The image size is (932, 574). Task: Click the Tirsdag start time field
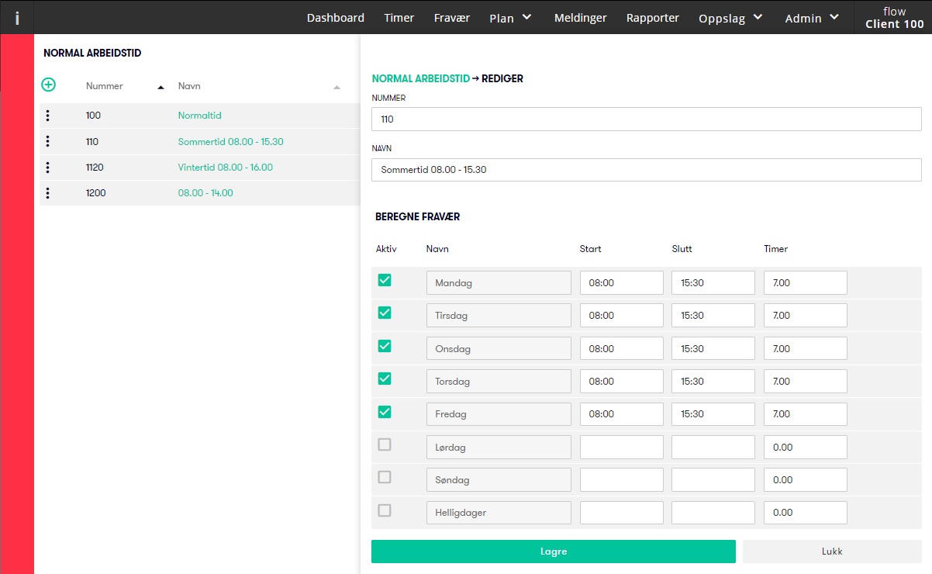[622, 315]
